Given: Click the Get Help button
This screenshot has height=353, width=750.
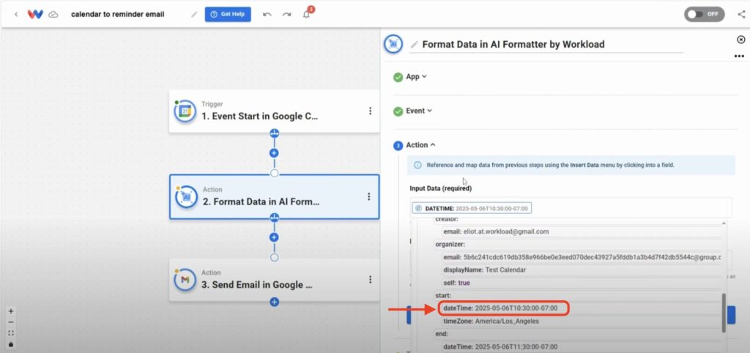Looking at the screenshot, I should (x=228, y=15).
